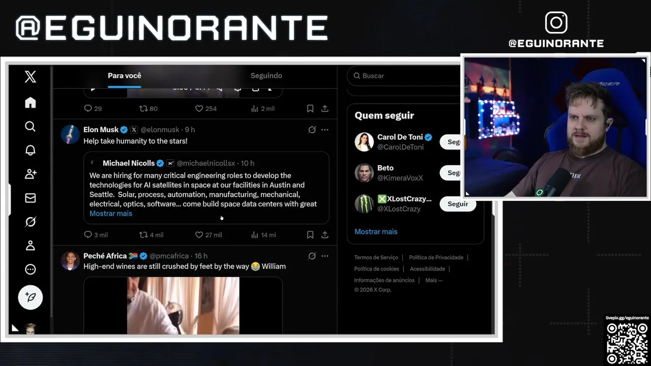This screenshot has height=366, width=651.
Task: Click XLostCrazy Monster logo avatar
Action: 364,204
